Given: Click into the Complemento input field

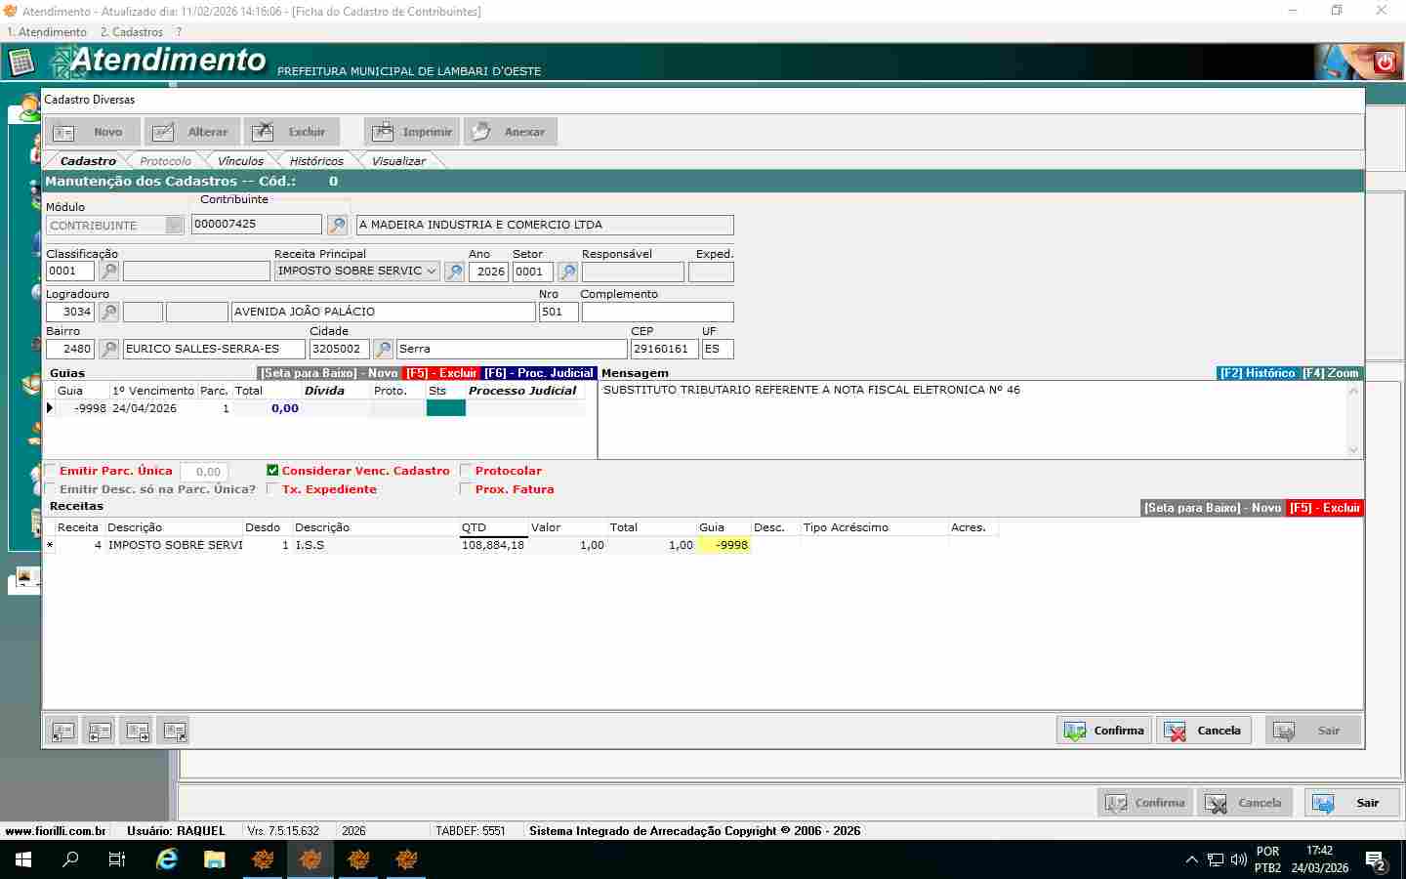Looking at the screenshot, I should [x=657, y=313].
